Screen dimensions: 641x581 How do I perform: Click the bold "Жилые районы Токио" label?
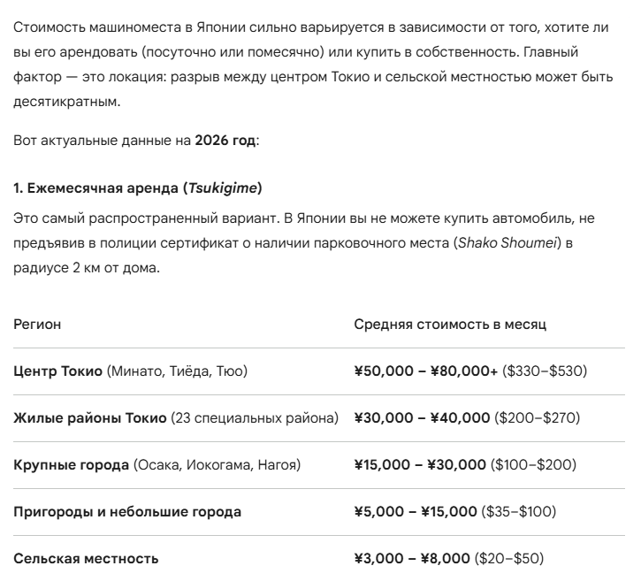point(90,417)
